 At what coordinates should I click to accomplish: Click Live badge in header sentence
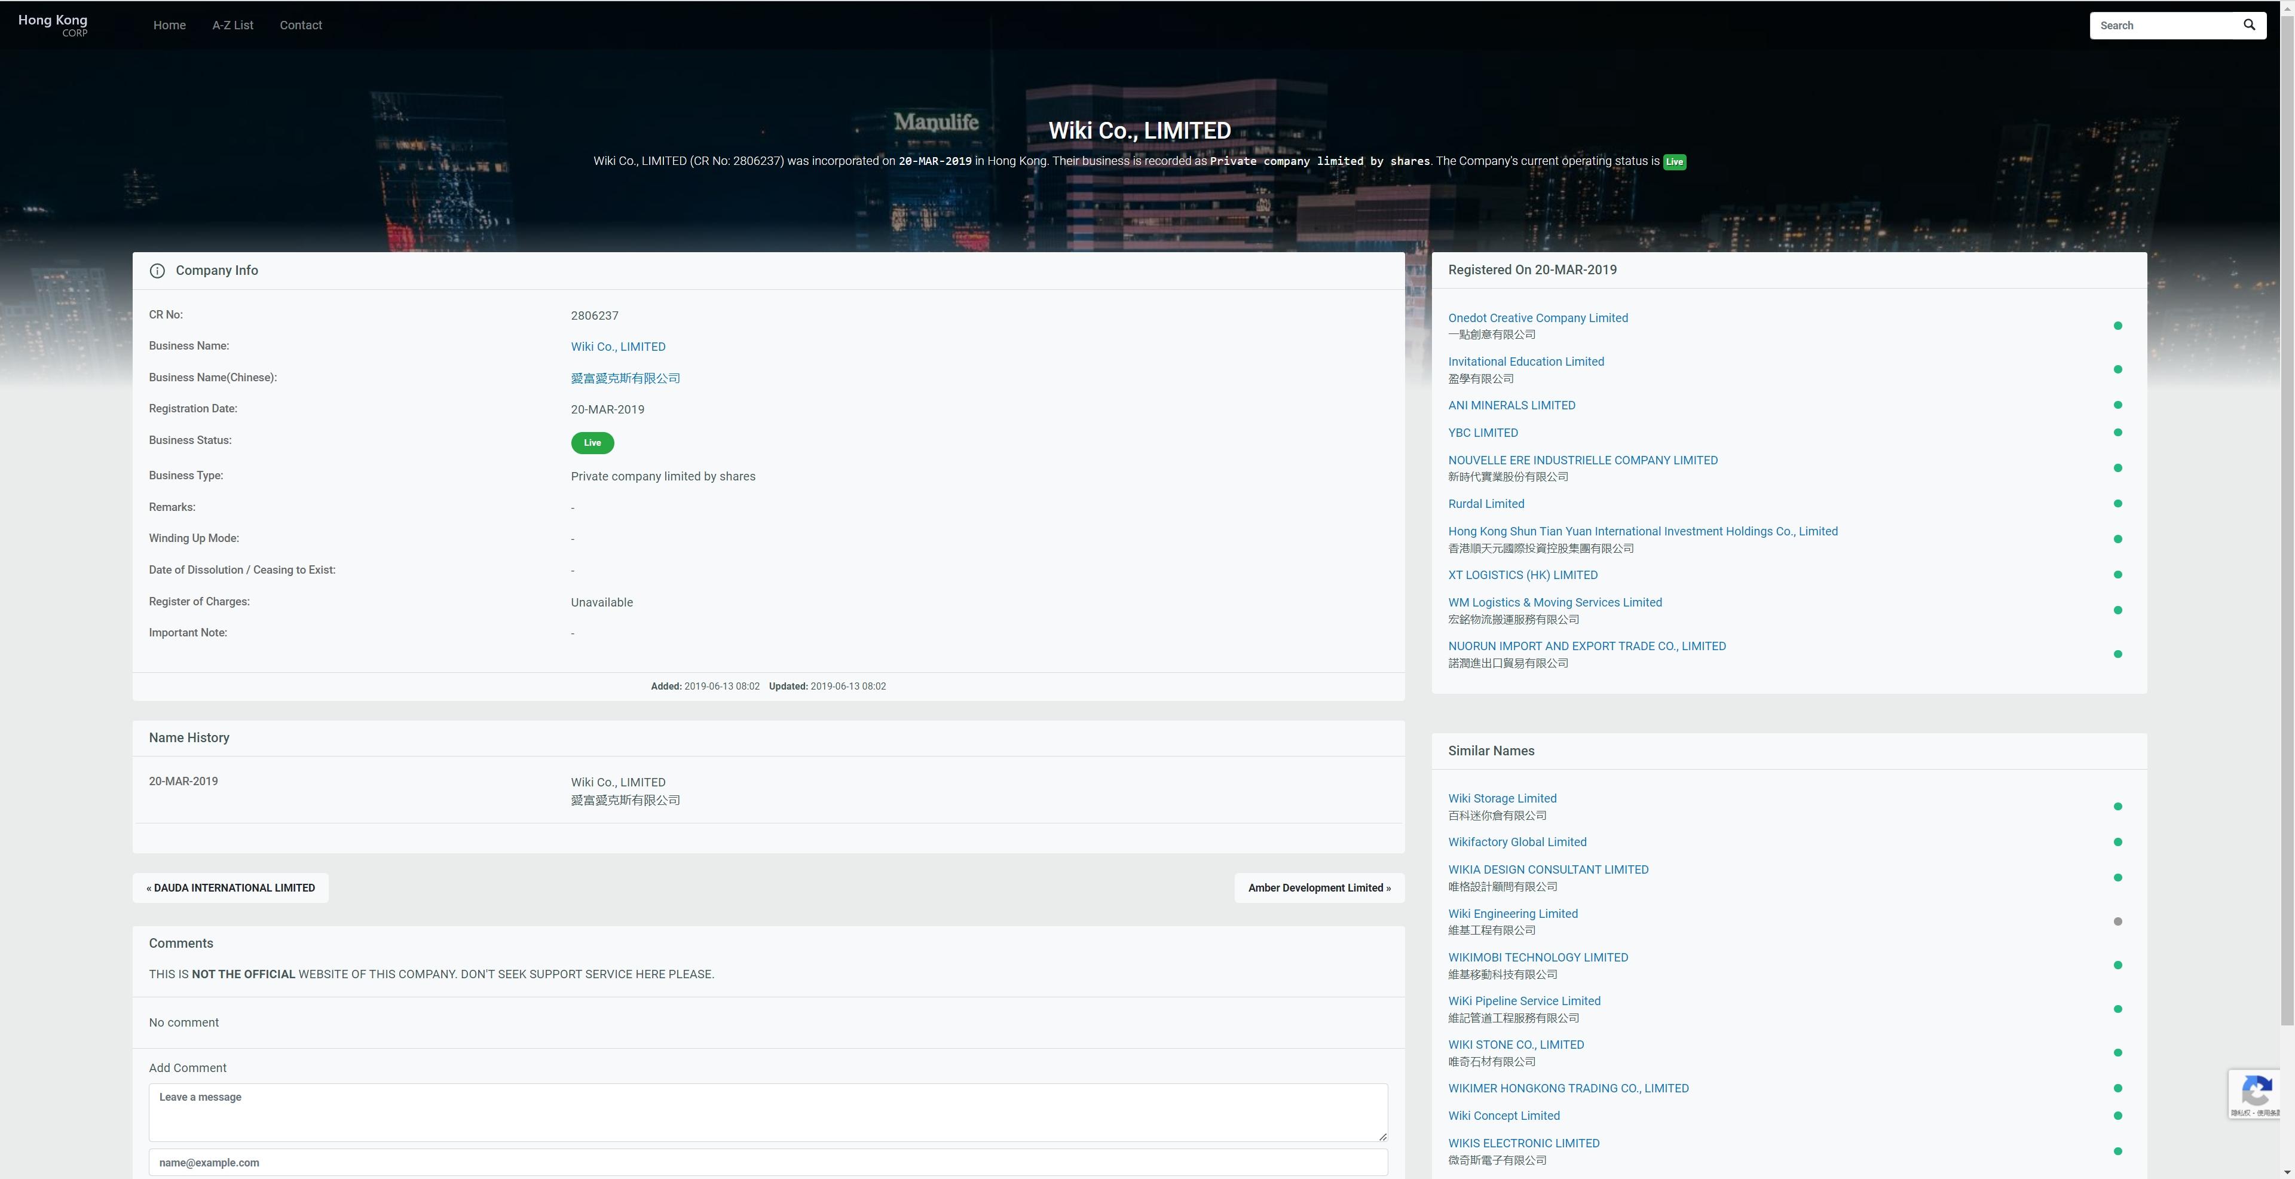click(x=1674, y=162)
